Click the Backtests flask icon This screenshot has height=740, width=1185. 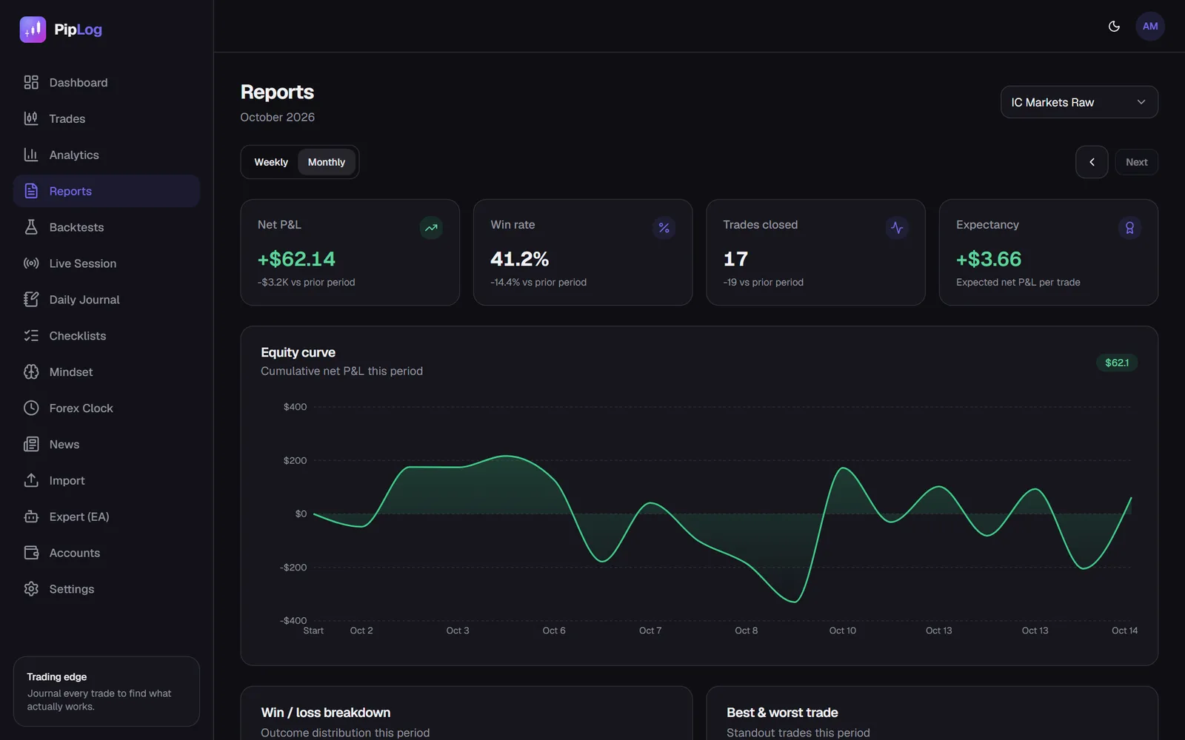pos(31,227)
